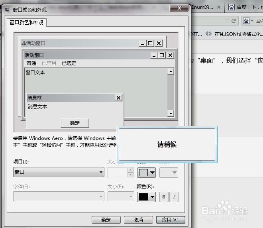
Task: Click the preview message box 确定 button
Action: point(75,123)
